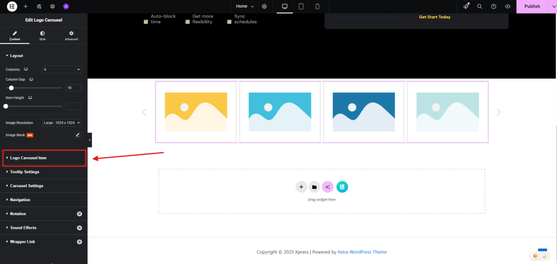Image resolution: width=557 pixels, height=264 pixels.
Task: Open the Columns dropdown
Action: pos(62,69)
